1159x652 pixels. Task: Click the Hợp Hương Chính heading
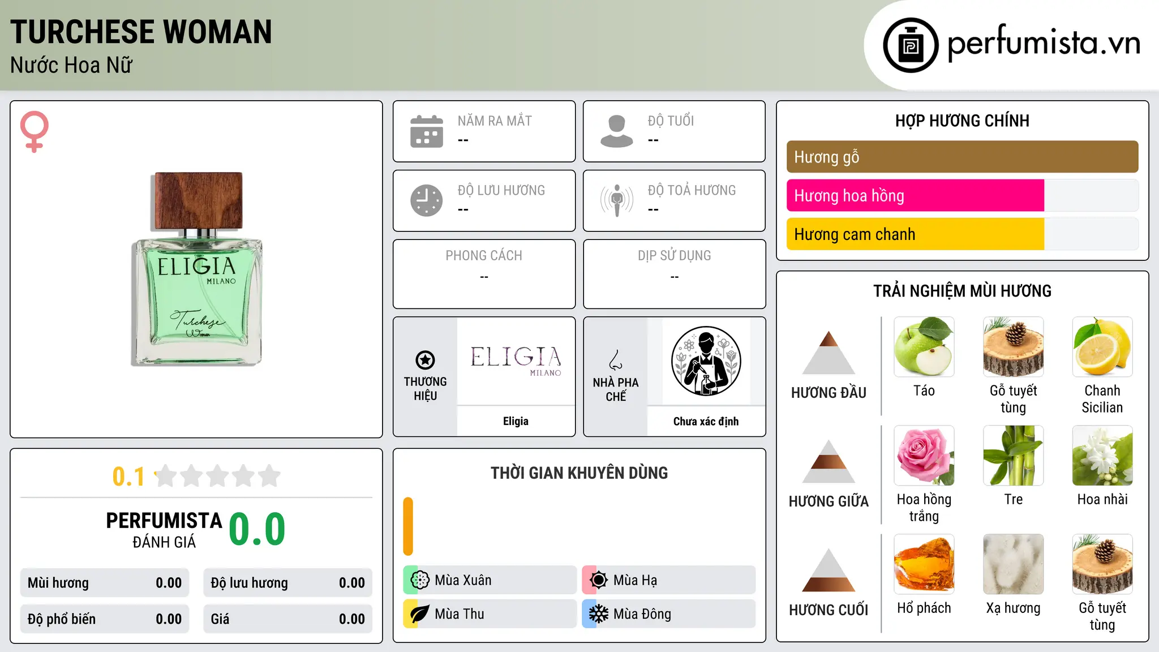tap(962, 121)
